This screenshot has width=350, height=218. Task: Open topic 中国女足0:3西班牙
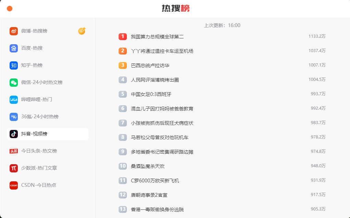(x=151, y=94)
